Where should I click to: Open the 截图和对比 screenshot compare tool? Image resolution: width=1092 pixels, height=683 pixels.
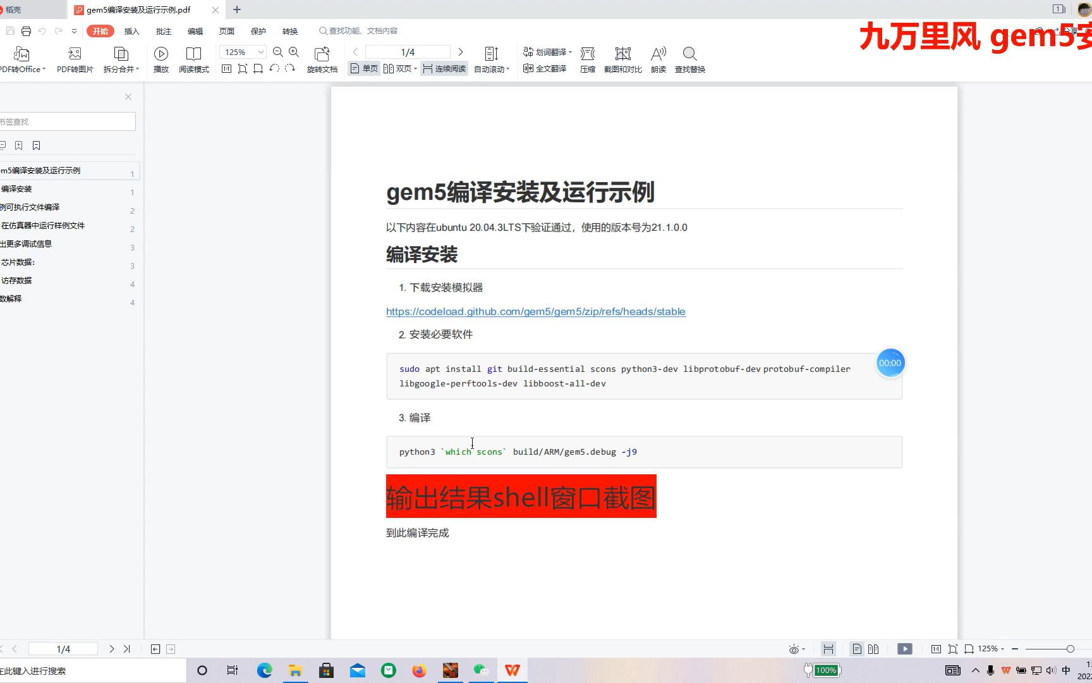622,60
